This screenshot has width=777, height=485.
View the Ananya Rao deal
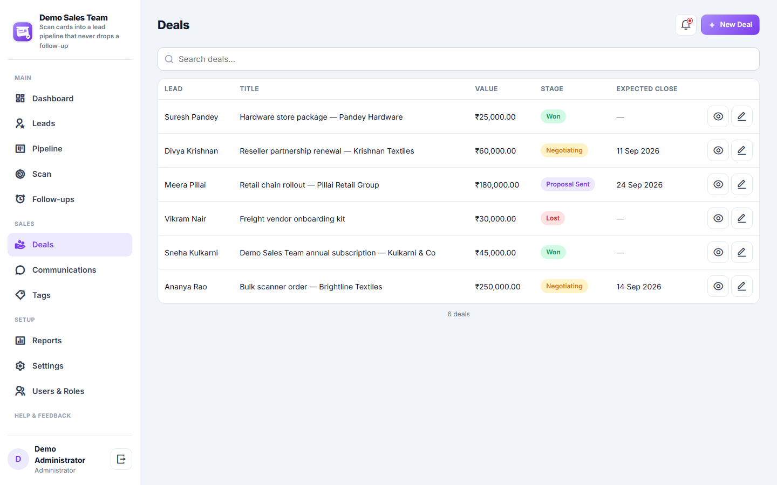point(718,286)
